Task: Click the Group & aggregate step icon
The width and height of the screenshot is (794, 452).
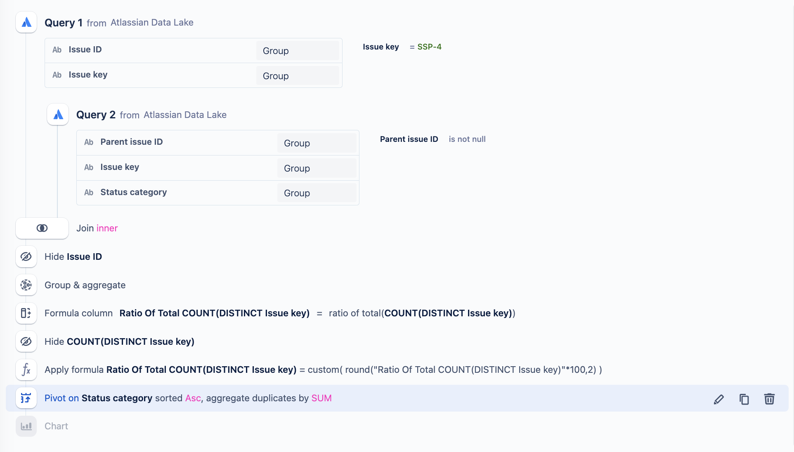Action: pos(26,285)
